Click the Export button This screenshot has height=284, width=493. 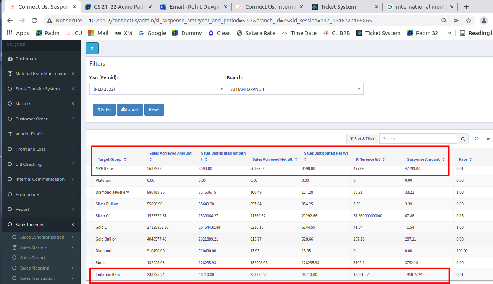point(130,109)
